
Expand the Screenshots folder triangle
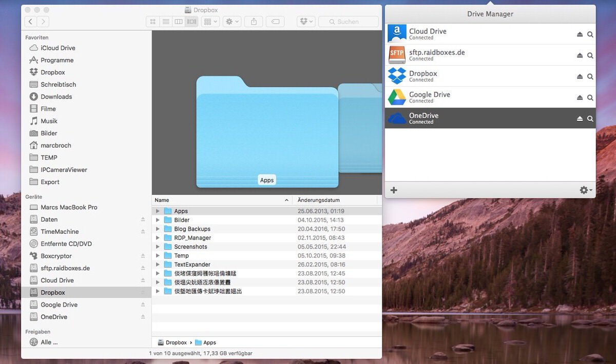pyautogui.click(x=158, y=247)
